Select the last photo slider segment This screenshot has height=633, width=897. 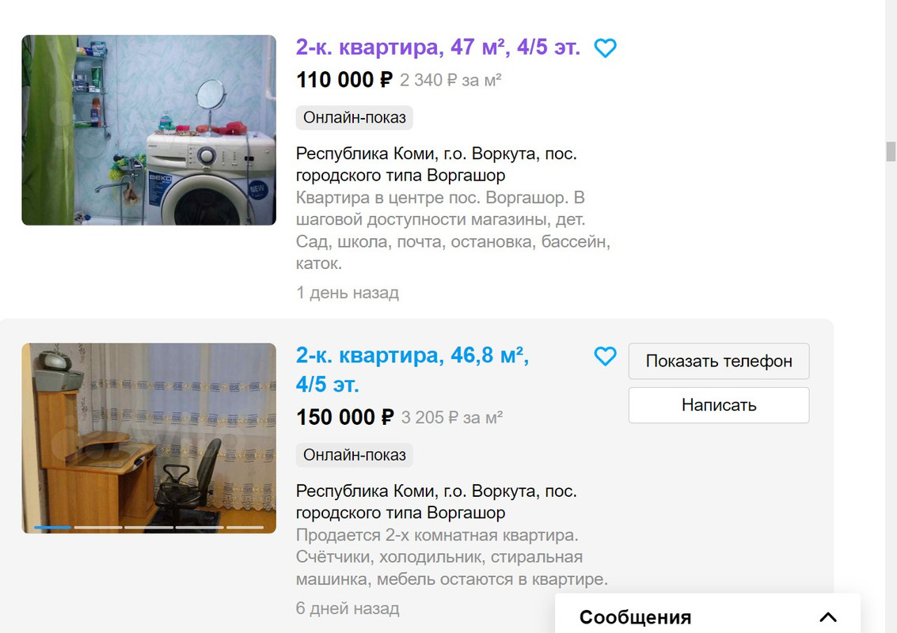click(245, 527)
